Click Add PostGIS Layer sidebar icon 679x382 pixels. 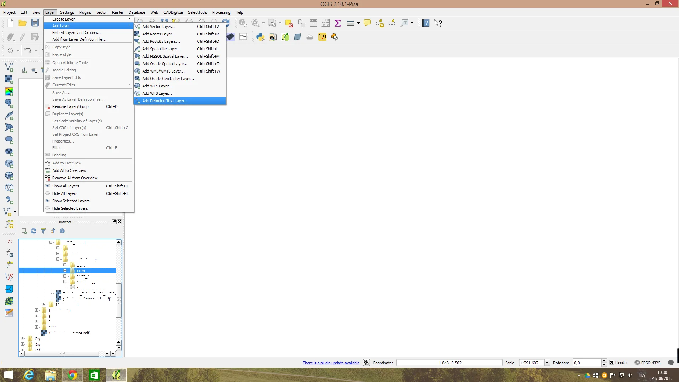point(9,103)
